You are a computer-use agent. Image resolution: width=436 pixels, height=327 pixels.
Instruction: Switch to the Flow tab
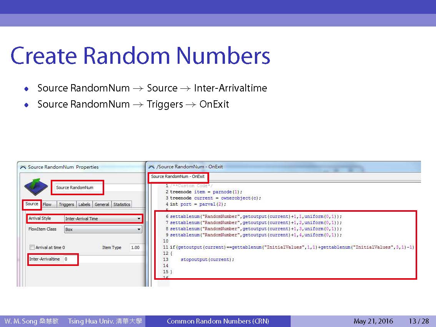47,204
